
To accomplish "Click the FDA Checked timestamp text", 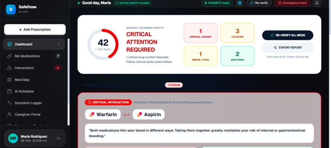I will [287, 57].
